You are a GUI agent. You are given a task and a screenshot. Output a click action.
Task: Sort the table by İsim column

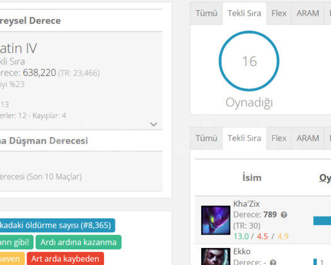[252, 177]
